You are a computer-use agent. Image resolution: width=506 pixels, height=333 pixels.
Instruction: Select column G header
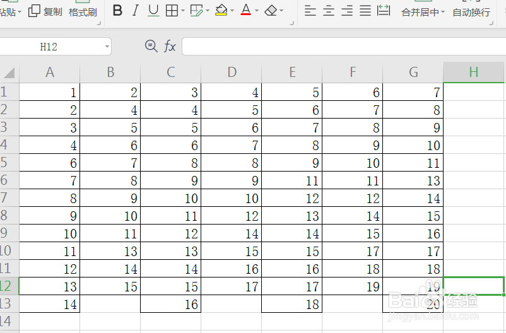point(413,73)
